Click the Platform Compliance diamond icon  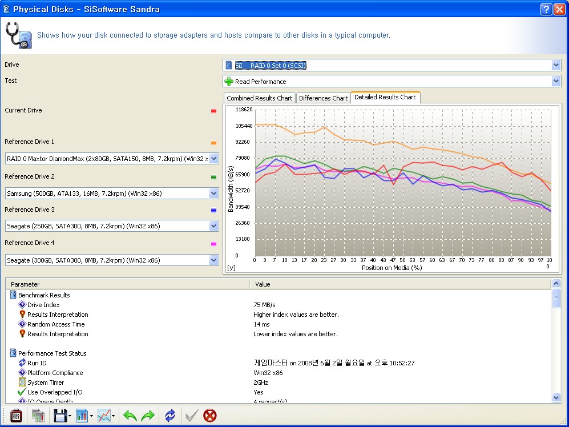(22, 372)
